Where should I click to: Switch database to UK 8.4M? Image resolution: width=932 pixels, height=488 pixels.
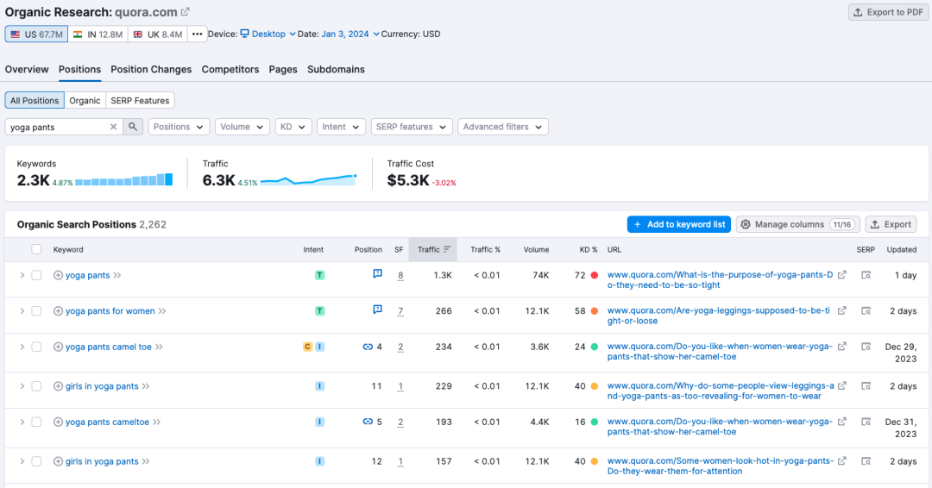[158, 34]
